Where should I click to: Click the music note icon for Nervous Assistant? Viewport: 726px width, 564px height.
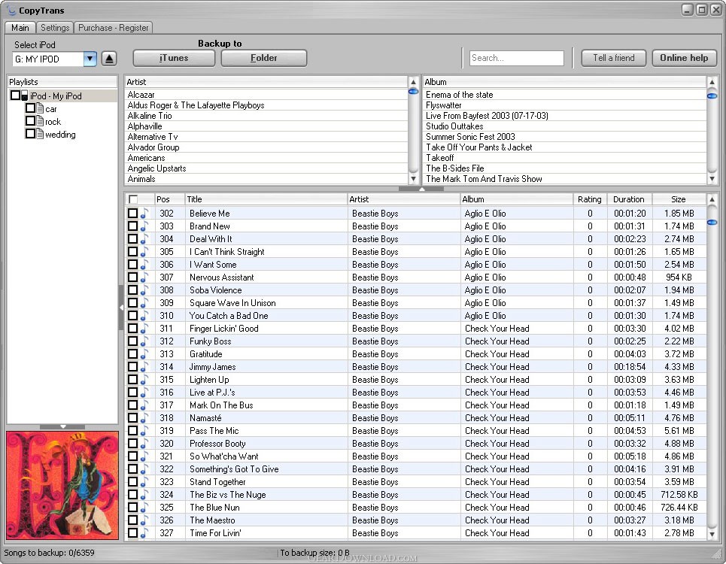tap(144, 277)
